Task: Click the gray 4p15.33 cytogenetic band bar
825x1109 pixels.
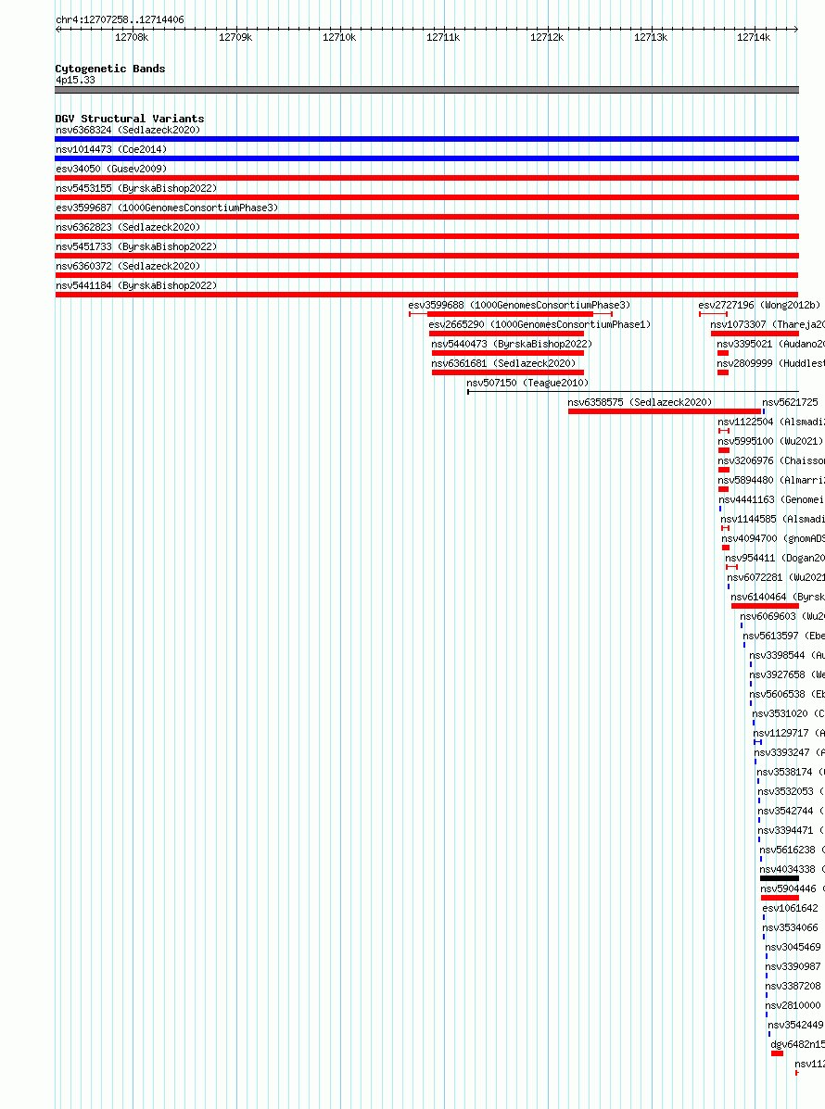Action: click(x=426, y=90)
